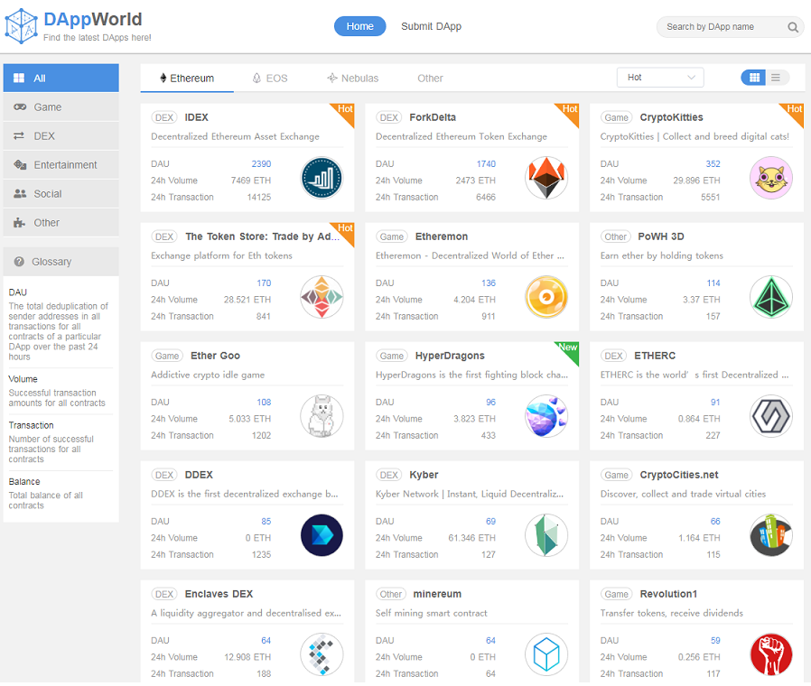The image size is (811, 686).
Task: Focus the Search by DApp name field
Action: [731, 27]
